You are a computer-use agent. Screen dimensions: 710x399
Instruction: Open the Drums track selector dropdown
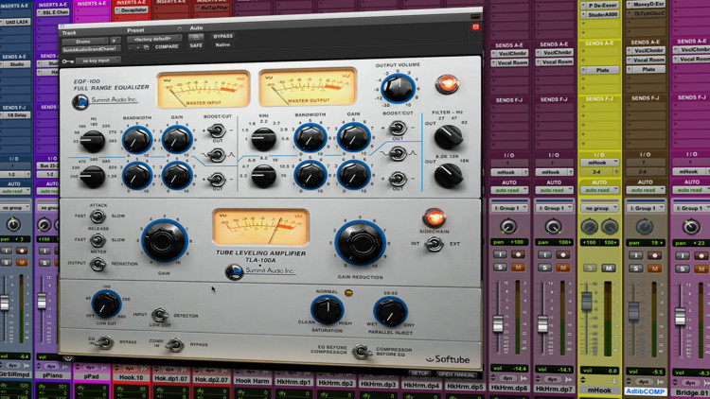click(85, 42)
